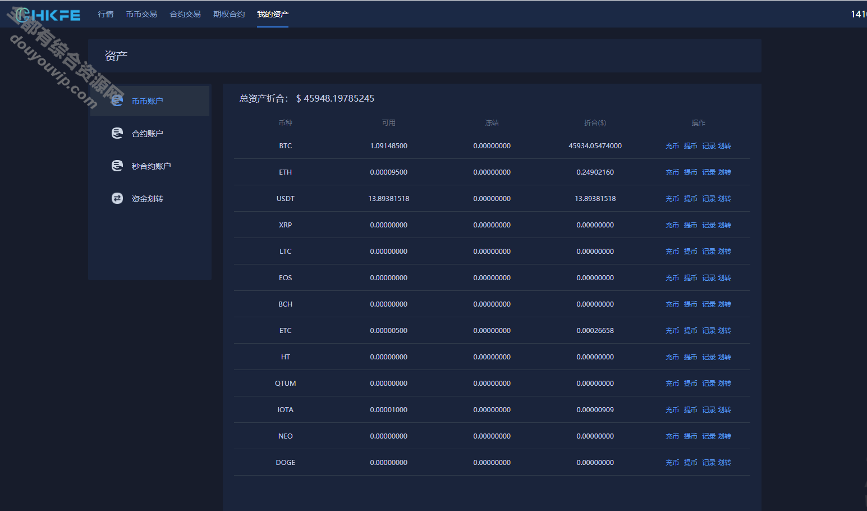Click ETC valuation 0.00026658

[595, 331]
